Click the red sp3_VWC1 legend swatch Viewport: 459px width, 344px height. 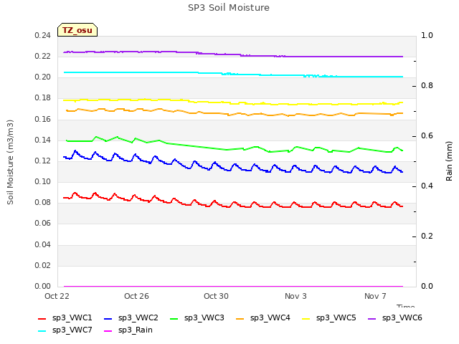(x=42, y=319)
